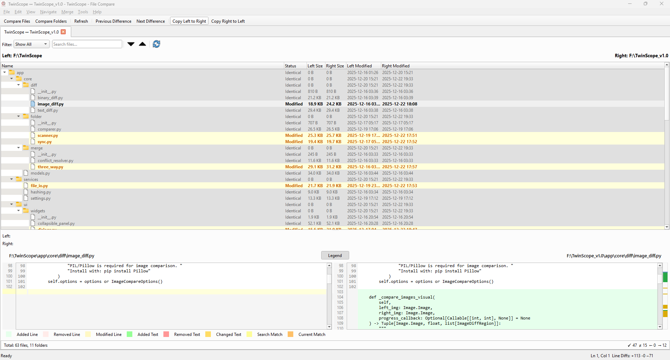Open the Navigate menu
This screenshot has width=670, height=360.
48,12
